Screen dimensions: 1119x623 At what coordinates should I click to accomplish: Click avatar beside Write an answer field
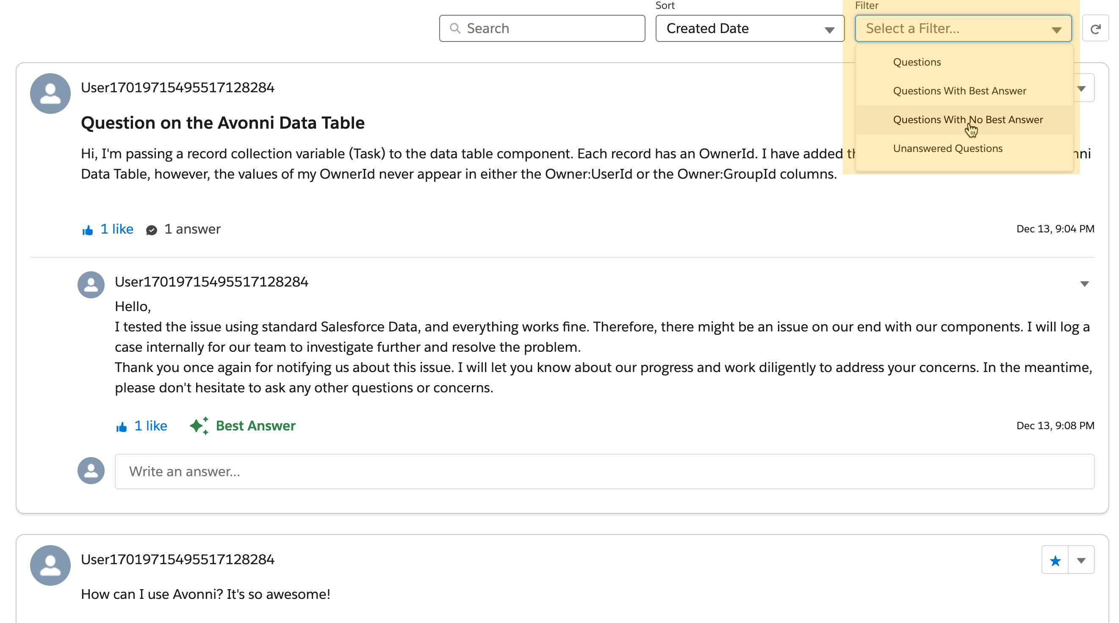pyautogui.click(x=91, y=471)
